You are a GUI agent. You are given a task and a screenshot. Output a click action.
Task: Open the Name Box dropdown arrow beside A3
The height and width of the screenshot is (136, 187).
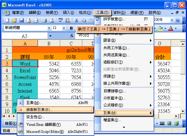pyautogui.click(x=50, y=36)
